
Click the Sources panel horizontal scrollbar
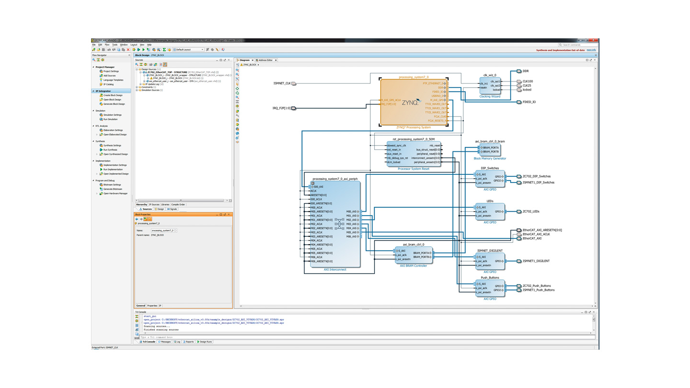pos(181,200)
